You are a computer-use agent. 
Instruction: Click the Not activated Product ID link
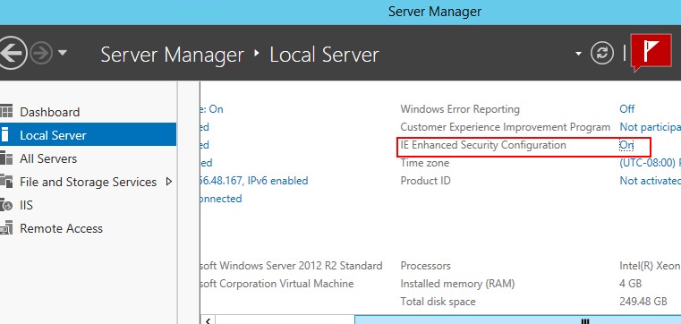(651, 181)
